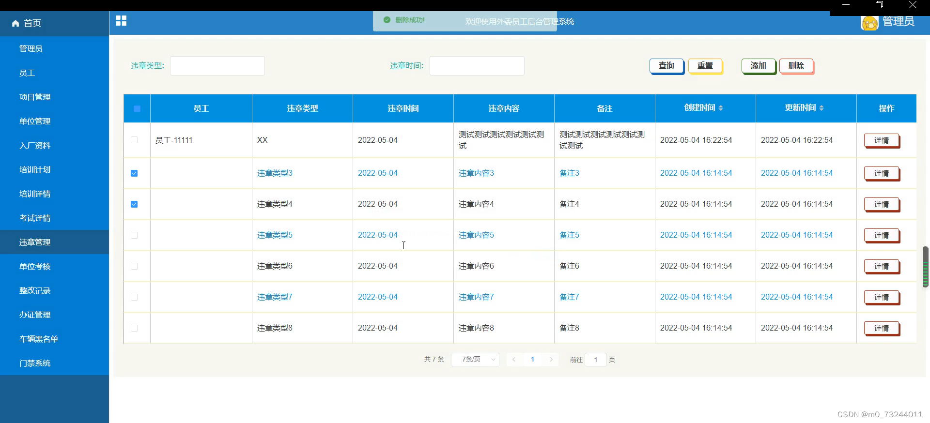The image size is (930, 423).
Task: Focus the 违章时间 filter input
Action: click(477, 66)
